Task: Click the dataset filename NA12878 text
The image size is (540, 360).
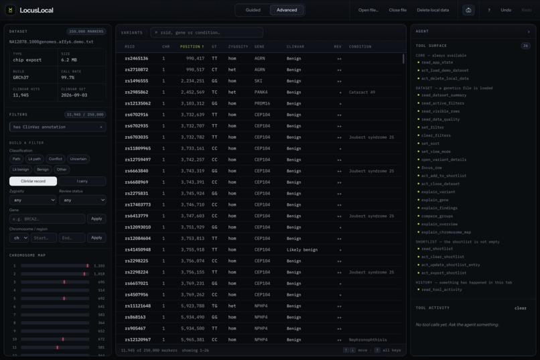Action: [x=52, y=42]
